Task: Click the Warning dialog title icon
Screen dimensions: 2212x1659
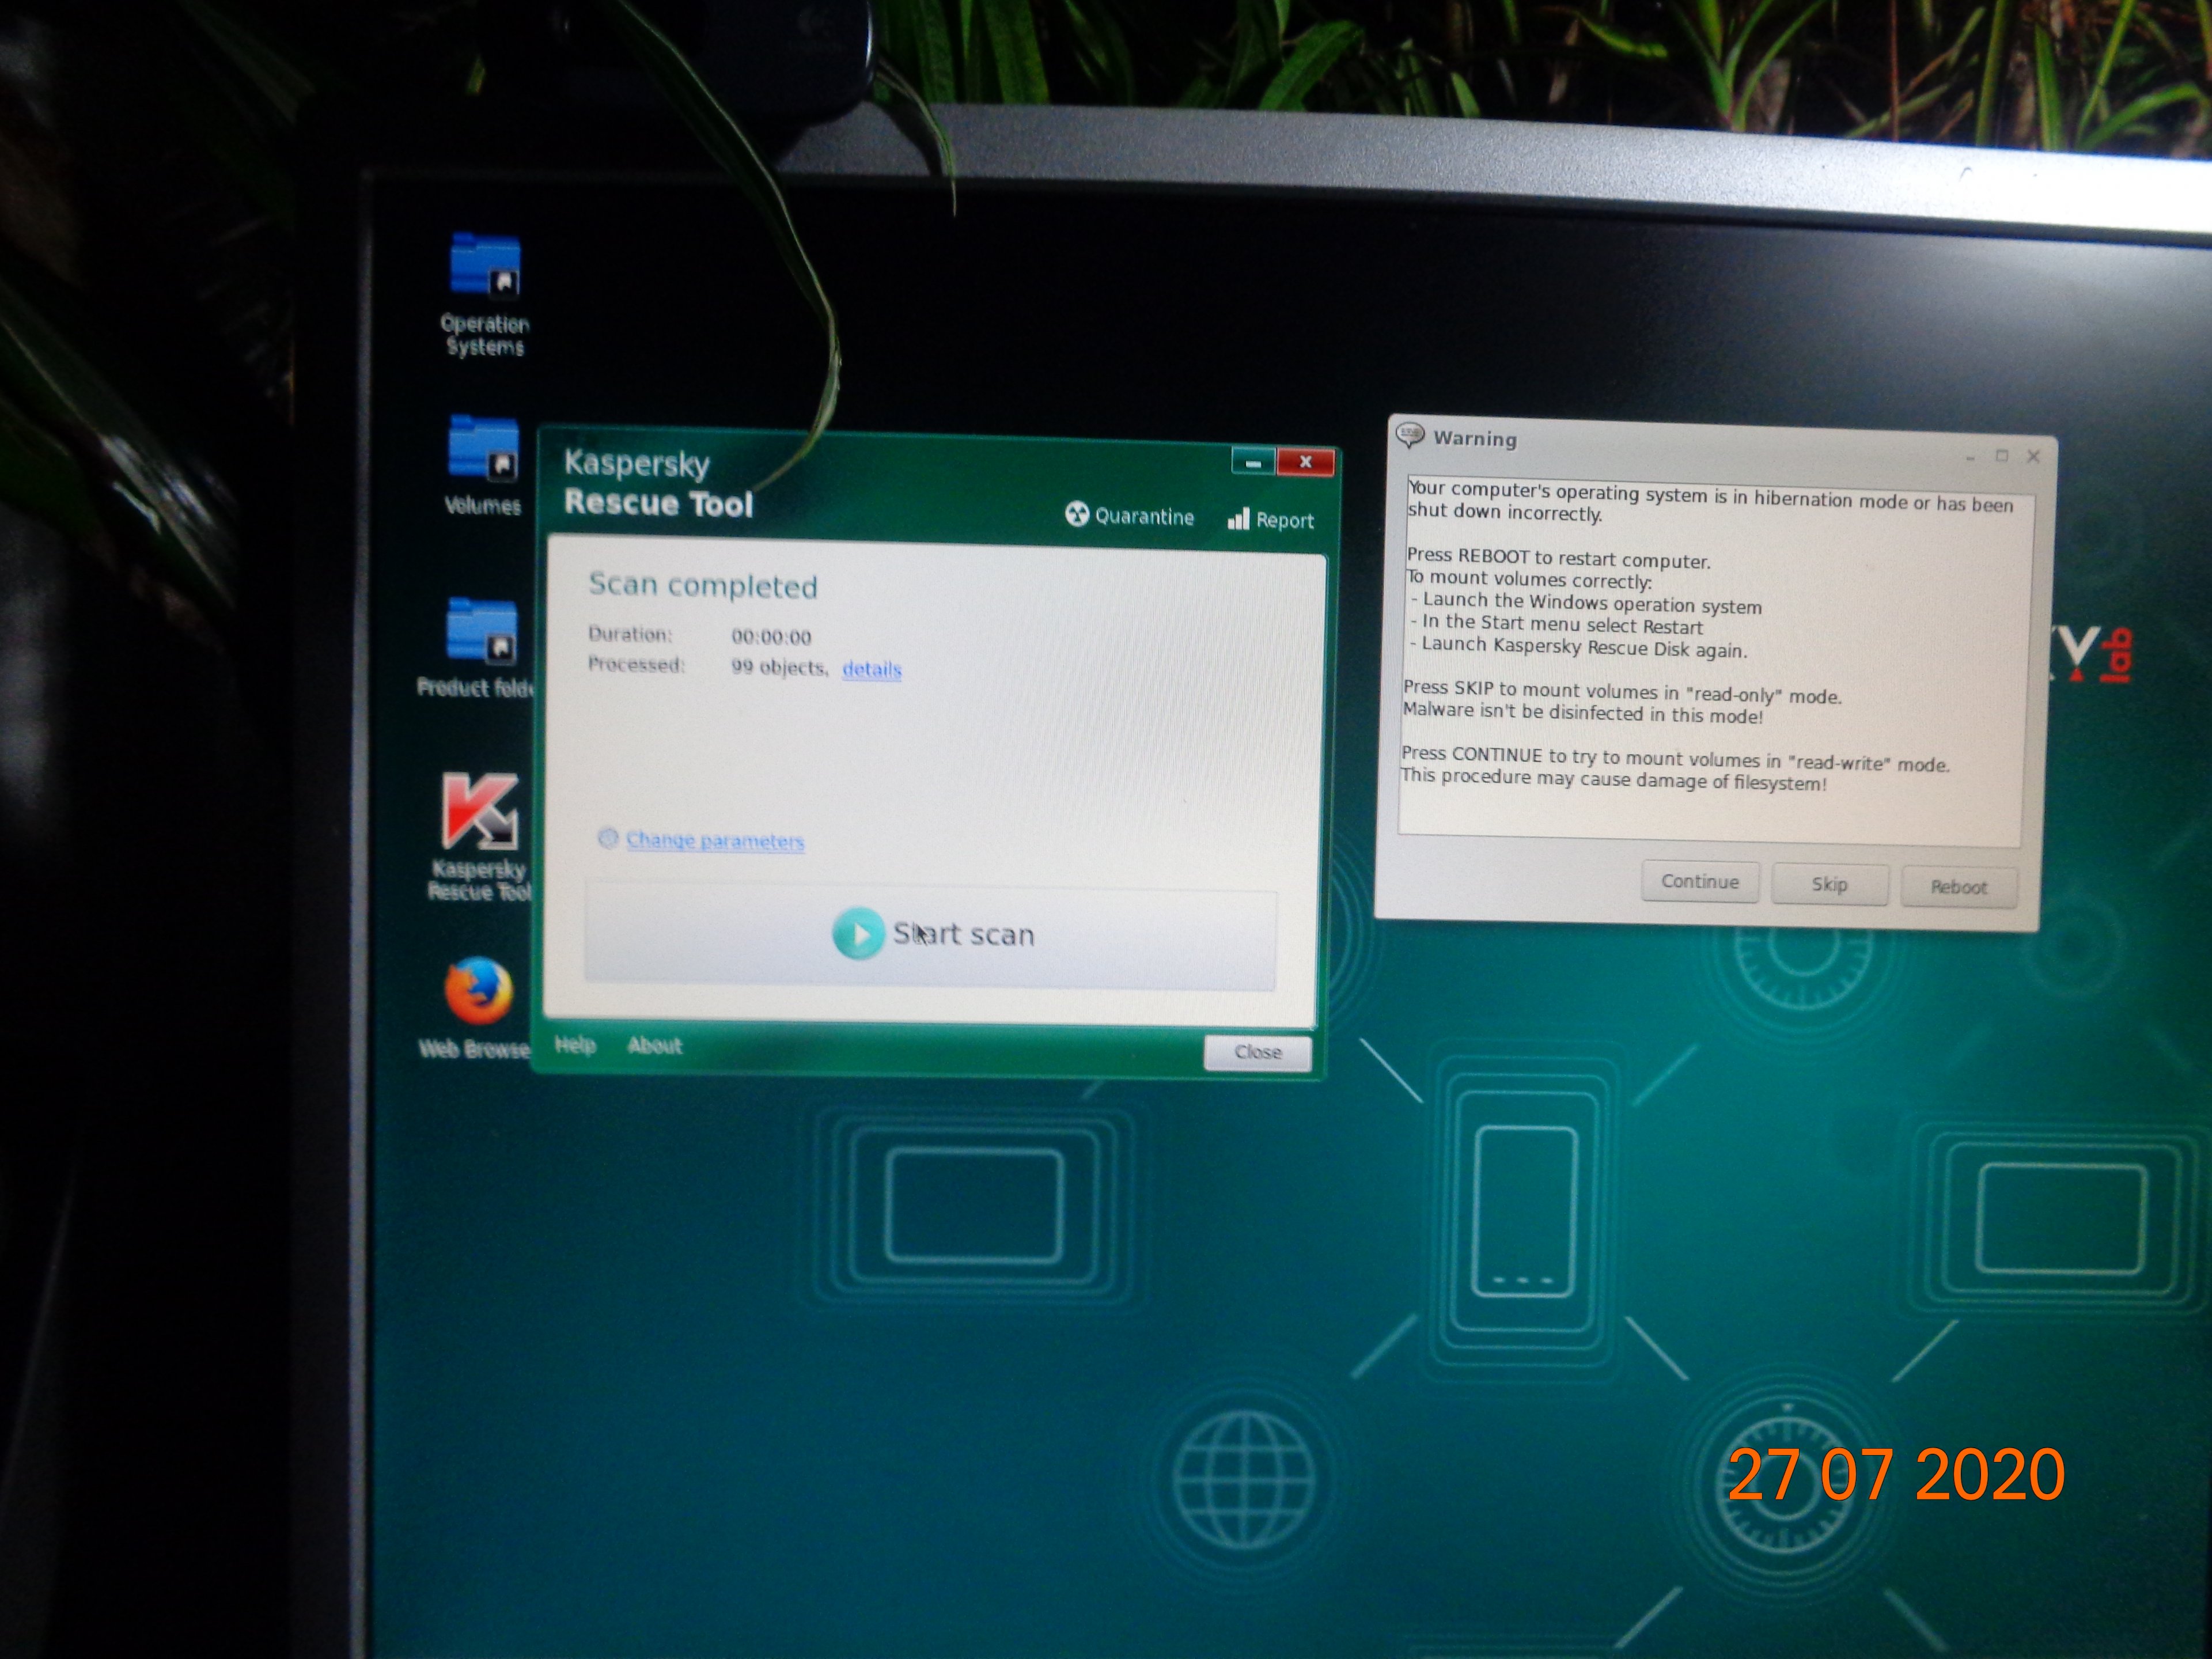Action: pos(1410,435)
